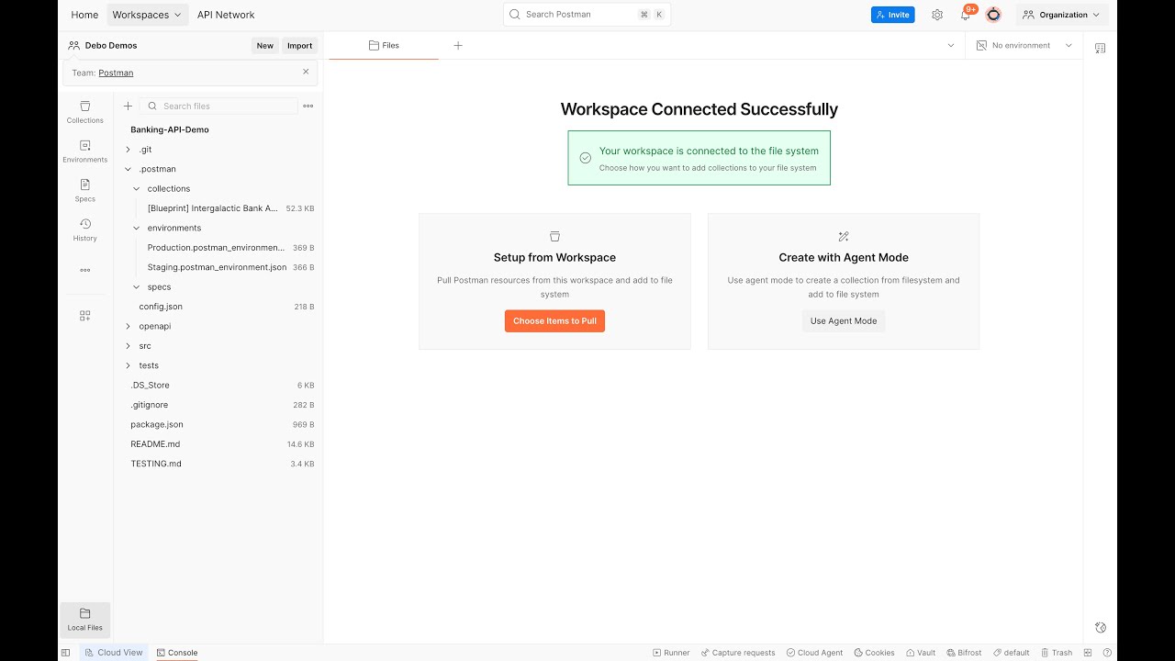
Task: Switch to Cloud View
Action: [114, 653]
